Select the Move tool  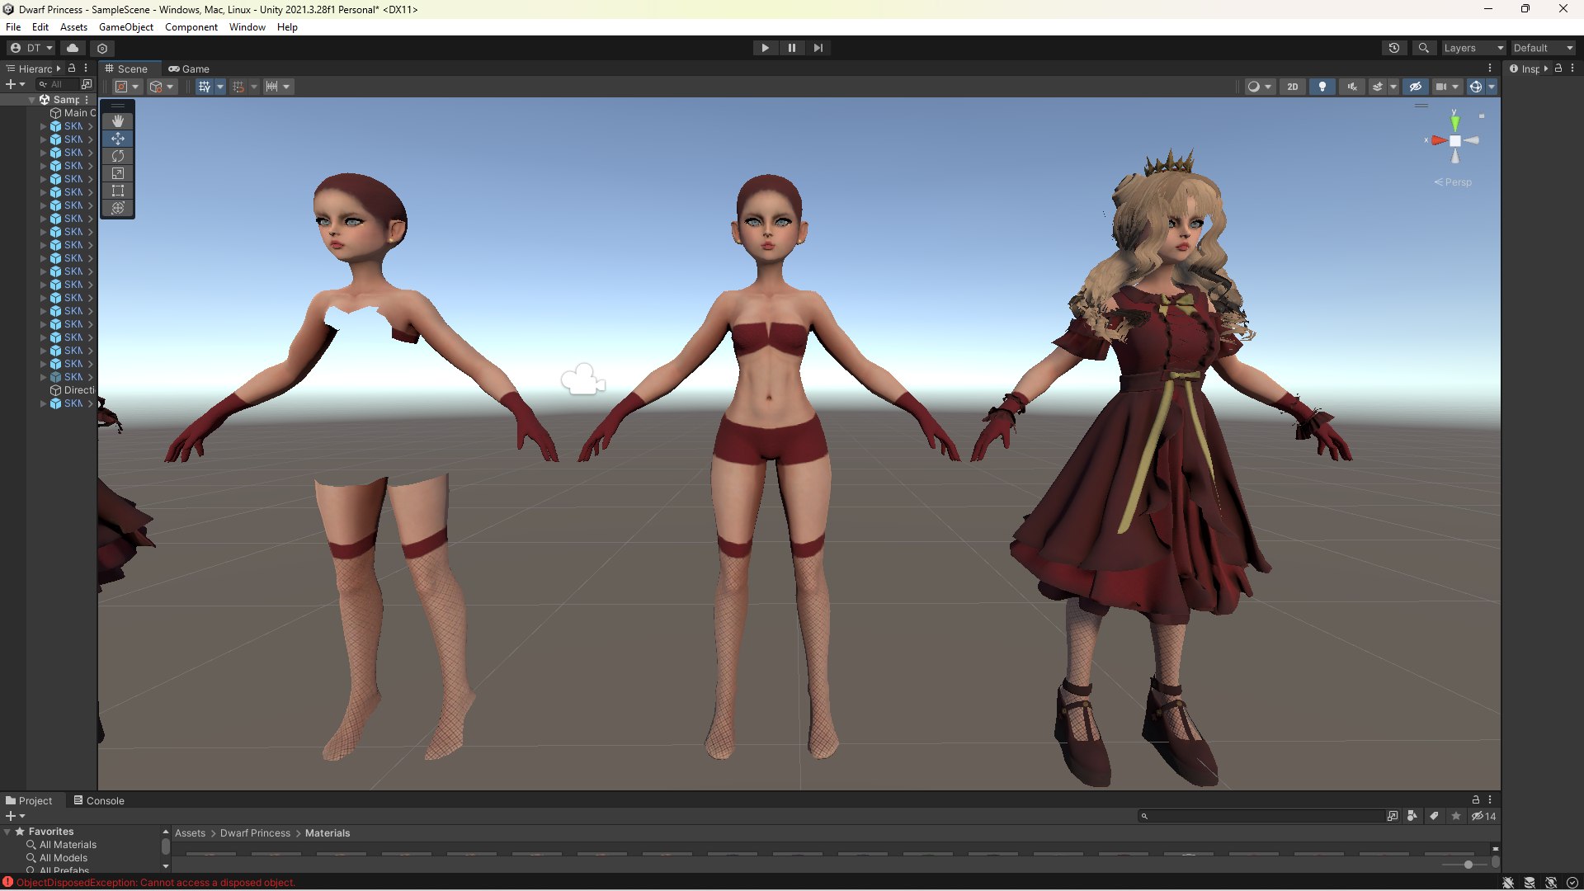[118, 139]
